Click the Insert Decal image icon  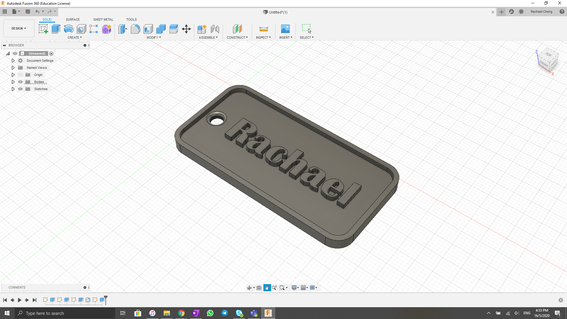click(x=285, y=29)
